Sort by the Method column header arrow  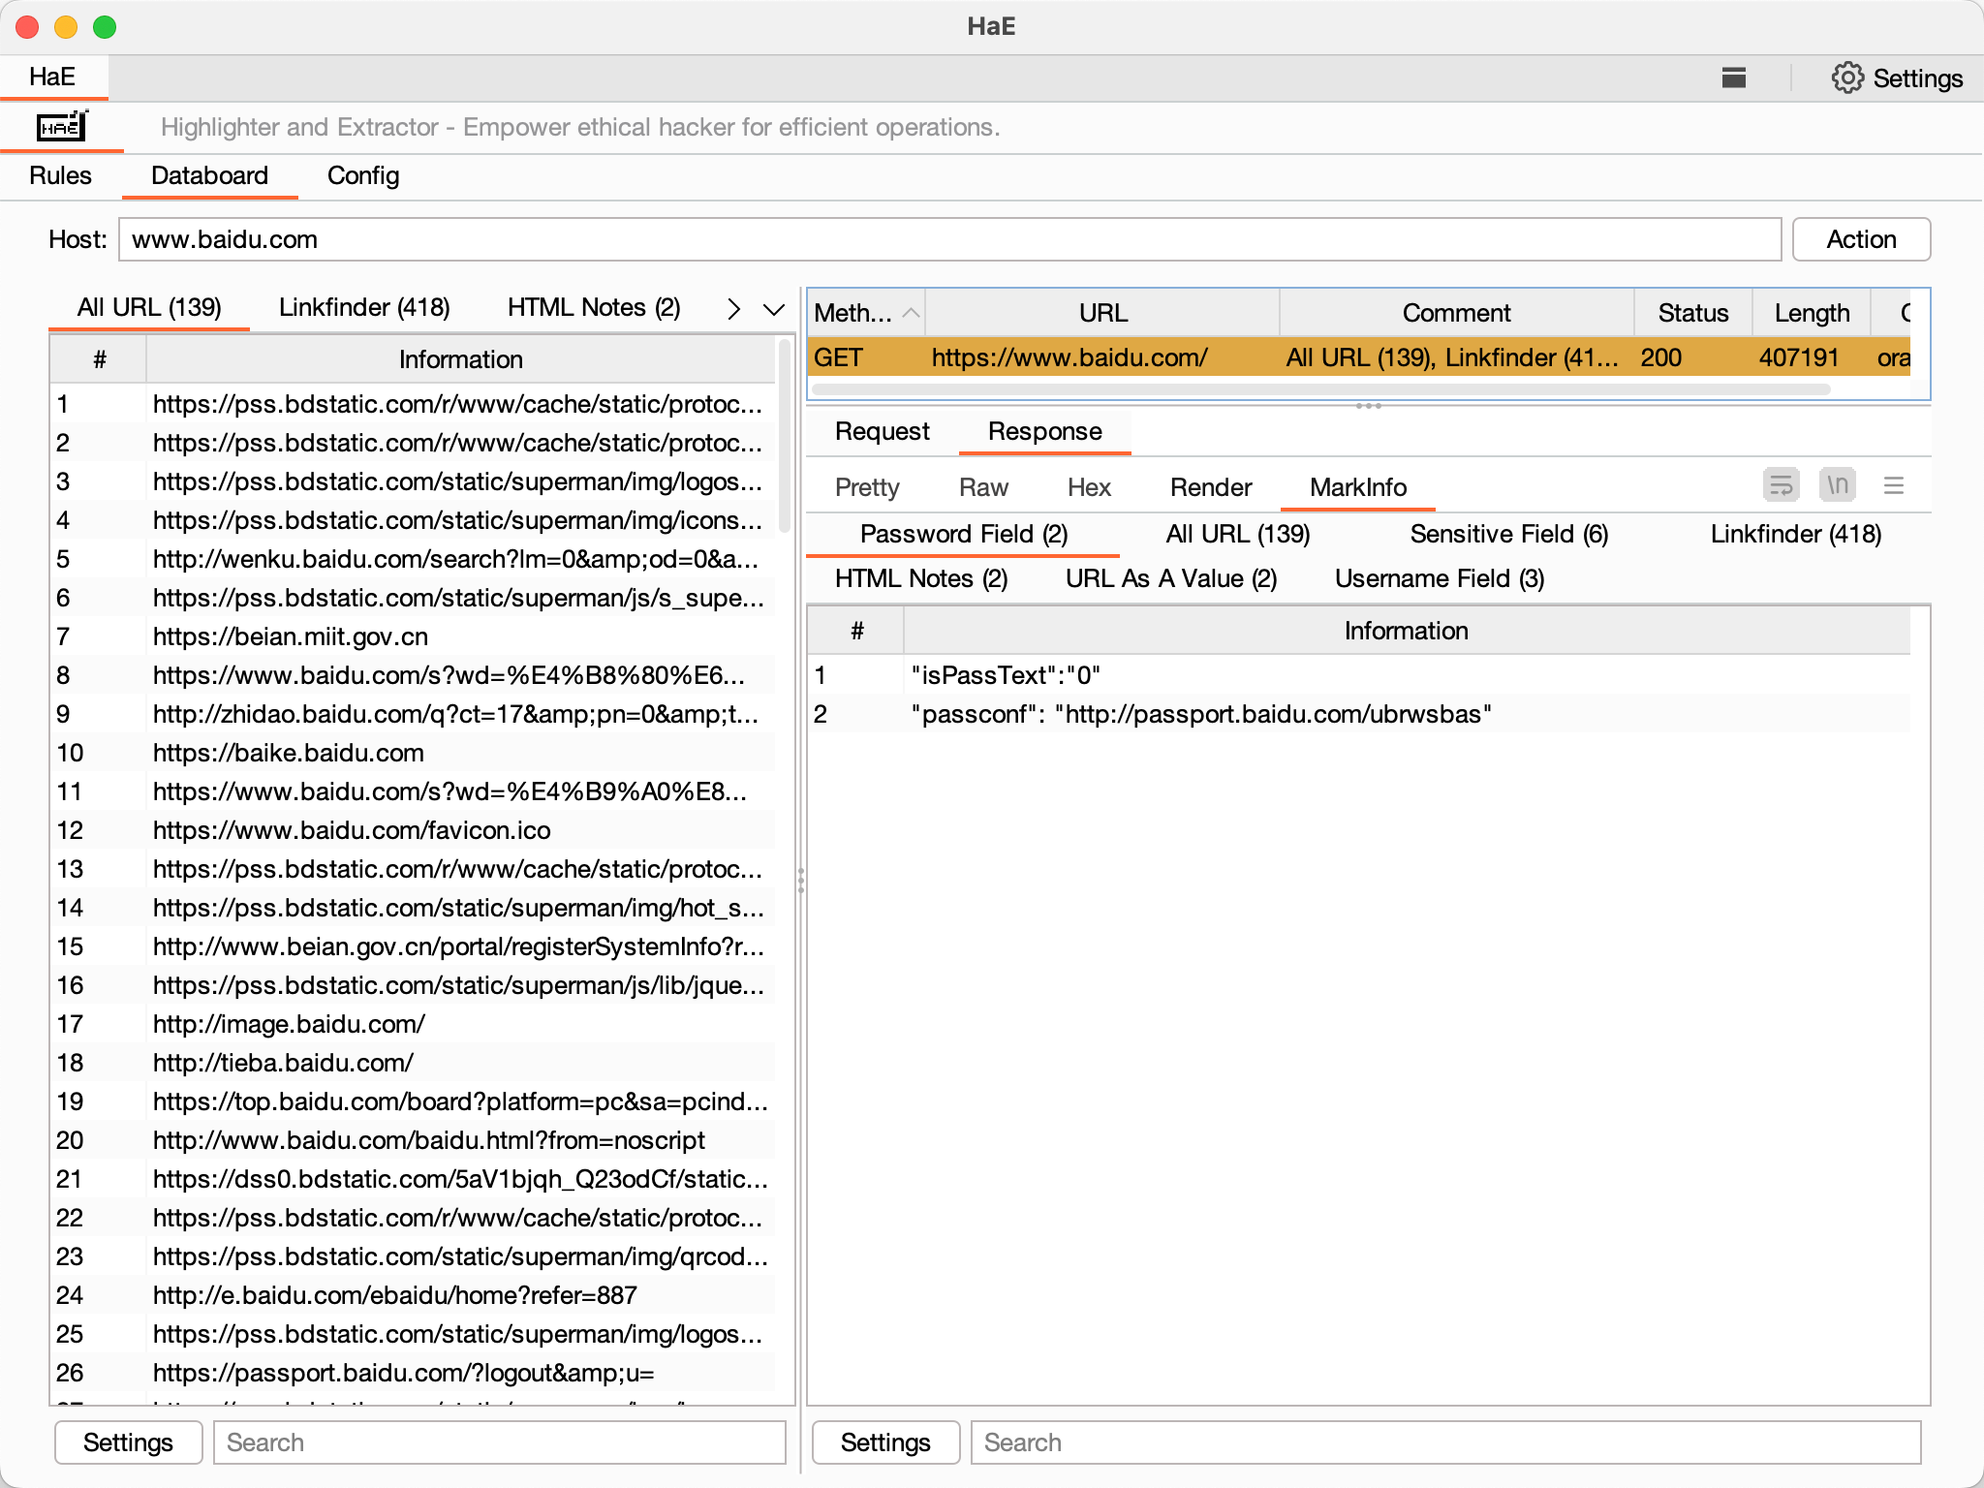(911, 313)
